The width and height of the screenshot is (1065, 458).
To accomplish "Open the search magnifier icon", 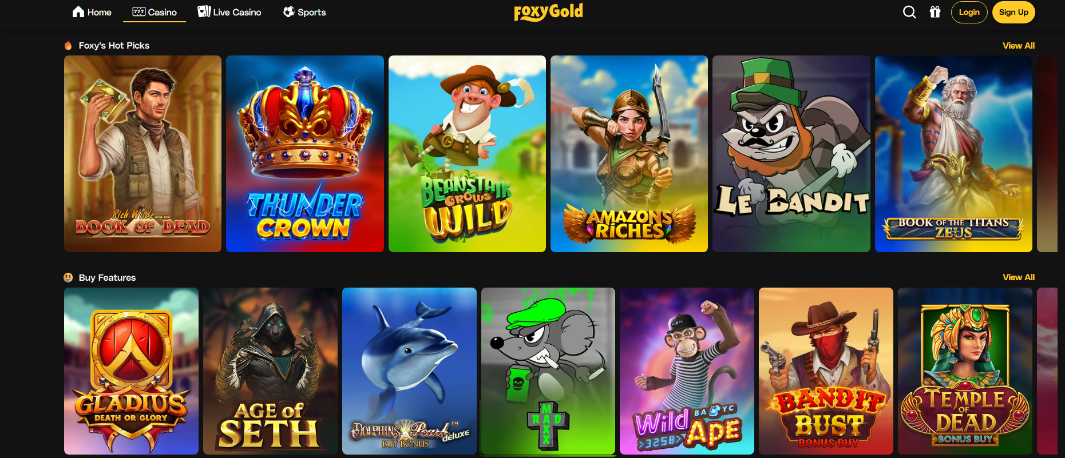I will (x=909, y=12).
